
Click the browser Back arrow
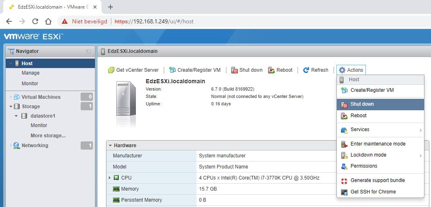[9, 21]
